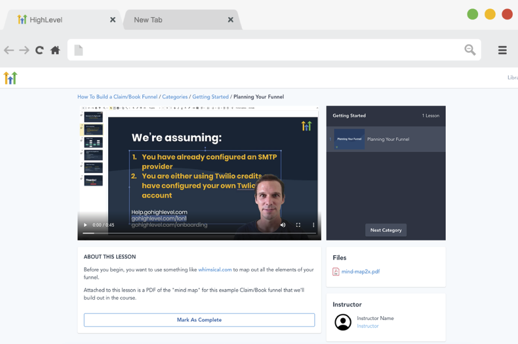Screen dimensions: 518x344
Task: Open the Getting Started breadcrumb link
Action: point(211,97)
